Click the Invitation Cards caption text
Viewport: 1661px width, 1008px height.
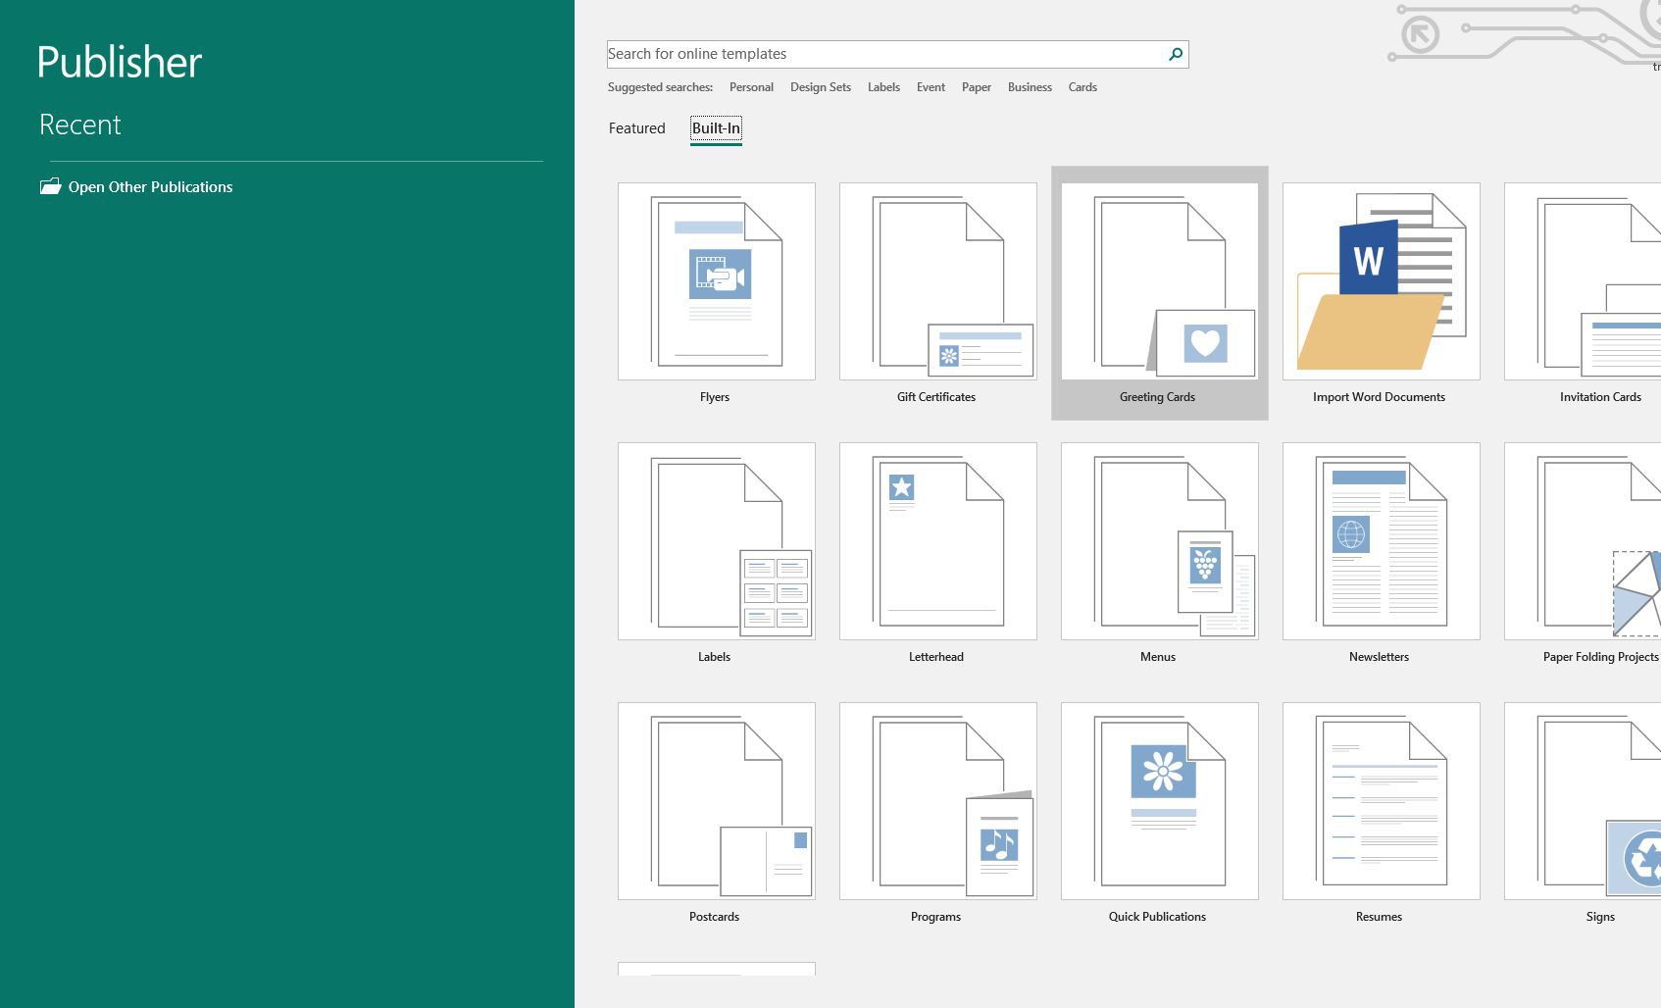(1600, 397)
